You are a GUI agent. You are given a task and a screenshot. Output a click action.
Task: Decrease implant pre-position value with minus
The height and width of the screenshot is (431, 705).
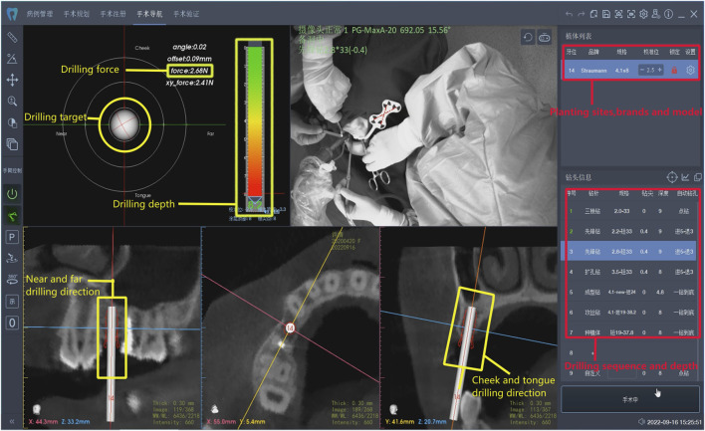pyautogui.click(x=640, y=71)
